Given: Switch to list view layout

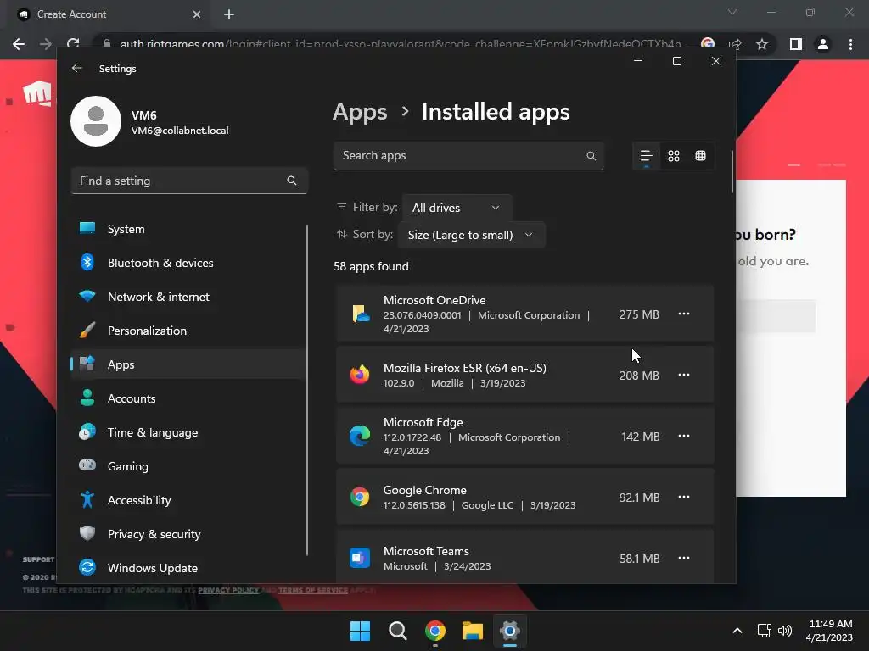Looking at the screenshot, I should (646, 156).
